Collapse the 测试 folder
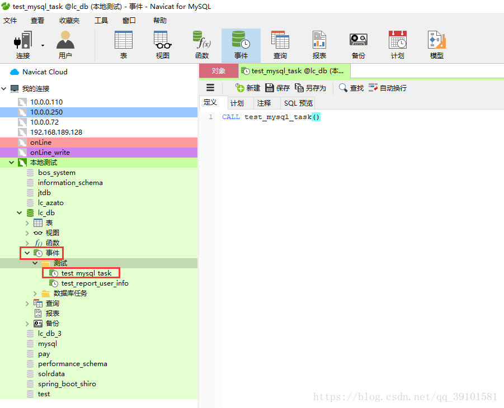 tap(35, 263)
